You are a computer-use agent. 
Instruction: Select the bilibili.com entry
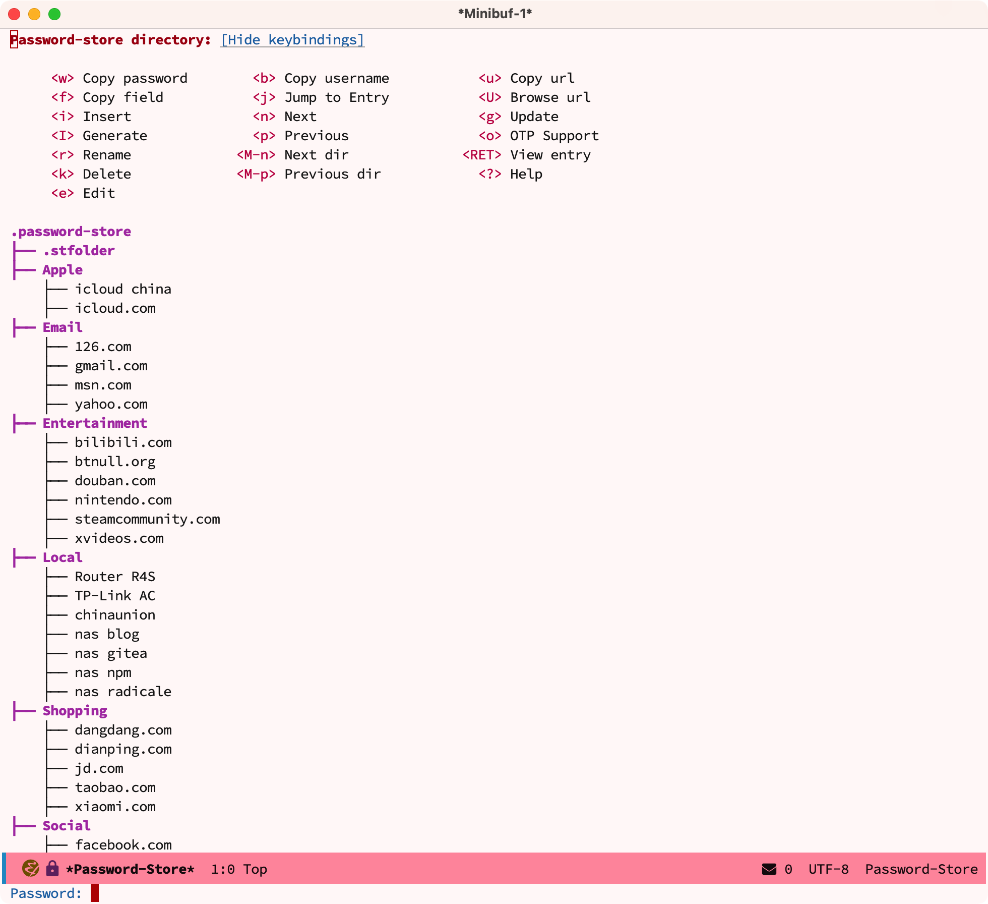(123, 442)
